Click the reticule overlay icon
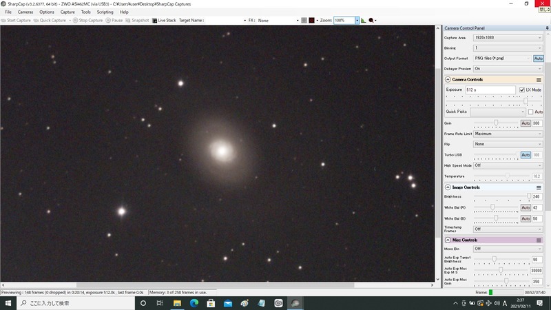The width and height of the screenshot is (551, 310). click(x=312, y=21)
